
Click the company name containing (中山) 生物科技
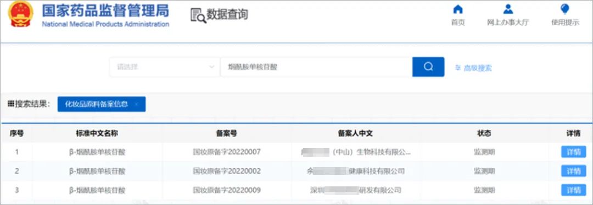click(x=355, y=152)
